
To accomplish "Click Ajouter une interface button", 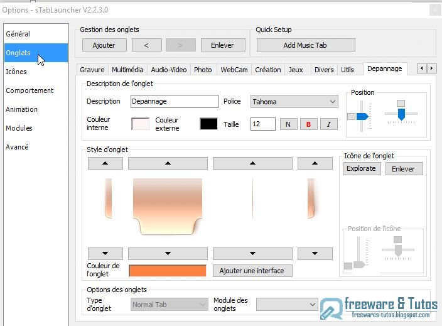I will (x=252, y=271).
